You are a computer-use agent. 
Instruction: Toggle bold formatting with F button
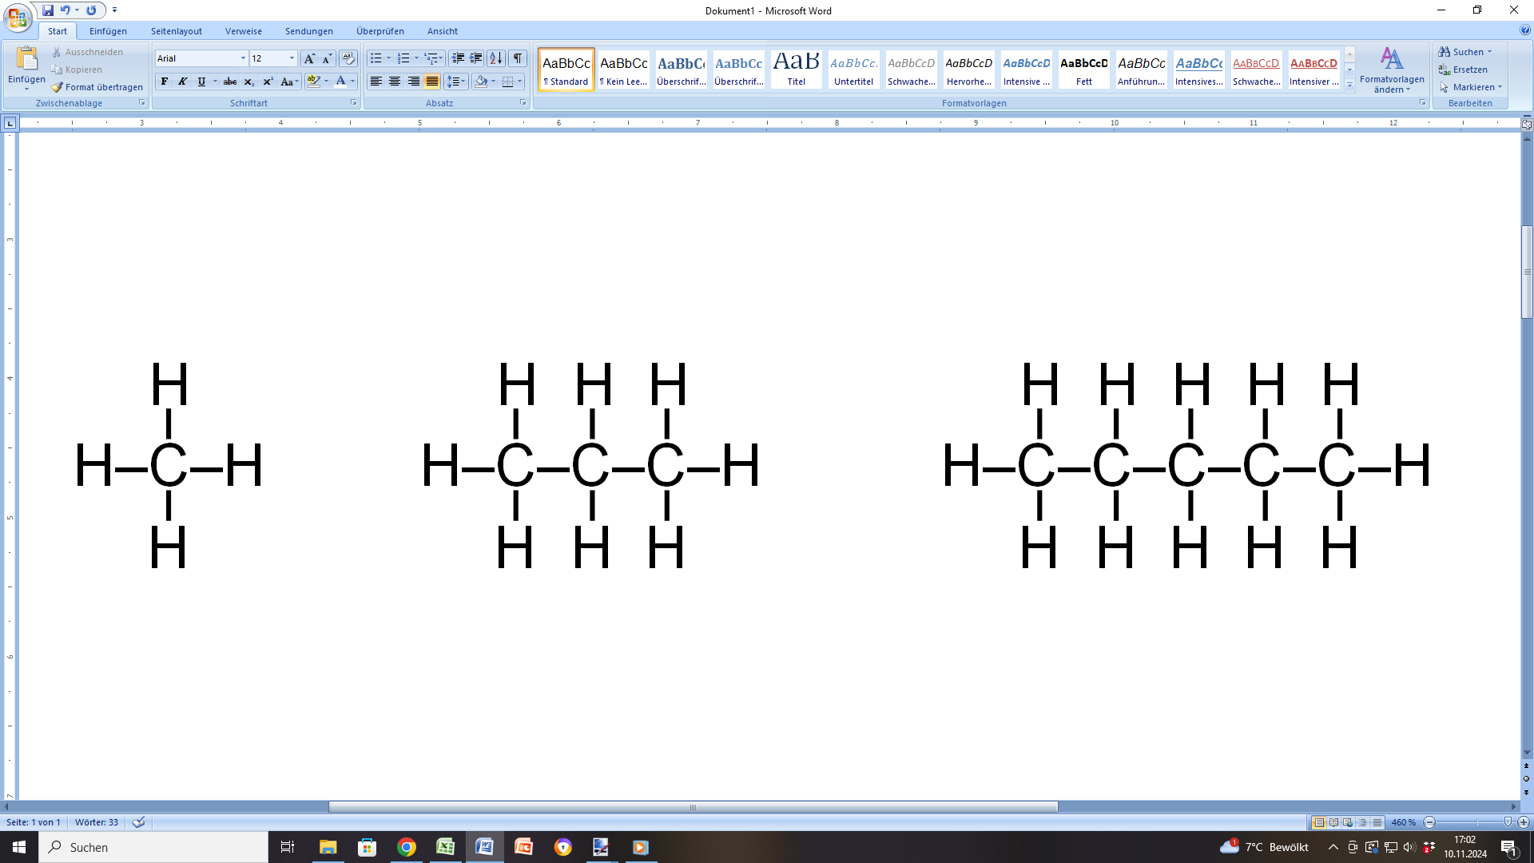[165, 82]
